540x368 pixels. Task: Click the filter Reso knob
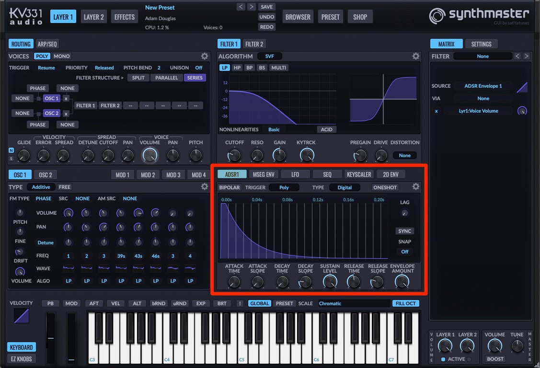click(x=257, y=156)
